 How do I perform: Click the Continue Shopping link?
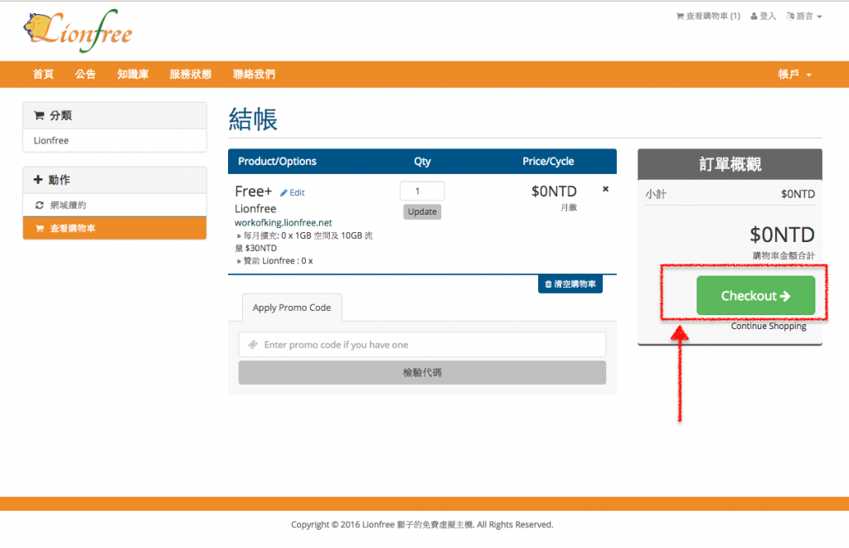(769, 326)
